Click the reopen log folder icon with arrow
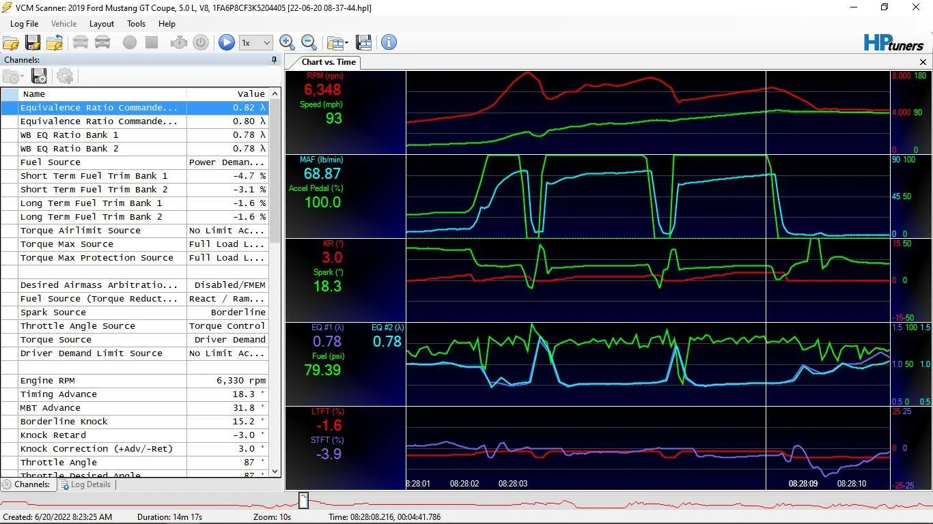Screen dimensions: 933x524 point(55,42)
